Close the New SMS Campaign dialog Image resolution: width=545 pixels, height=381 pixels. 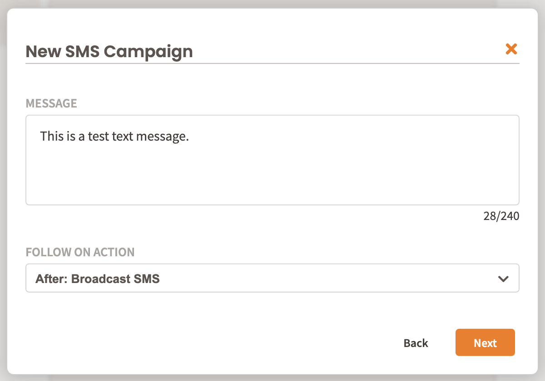(x=511, y=49)
